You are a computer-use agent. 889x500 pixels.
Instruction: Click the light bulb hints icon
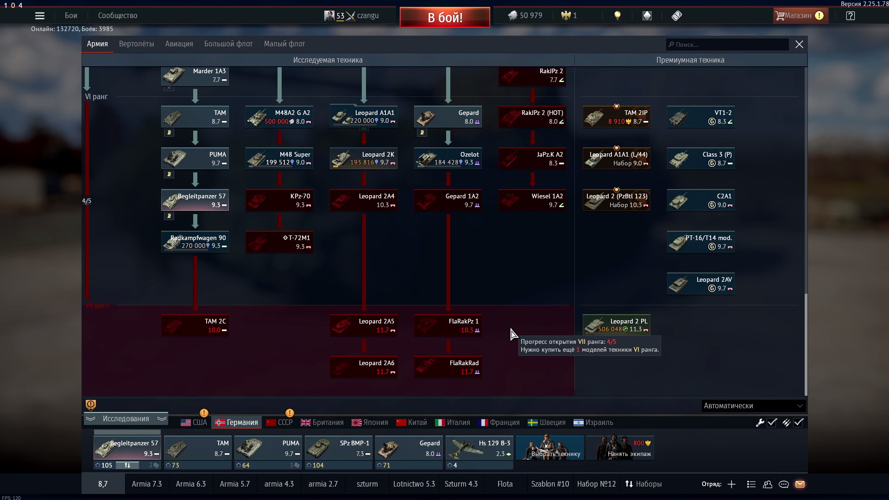click(x=617, y=16)
